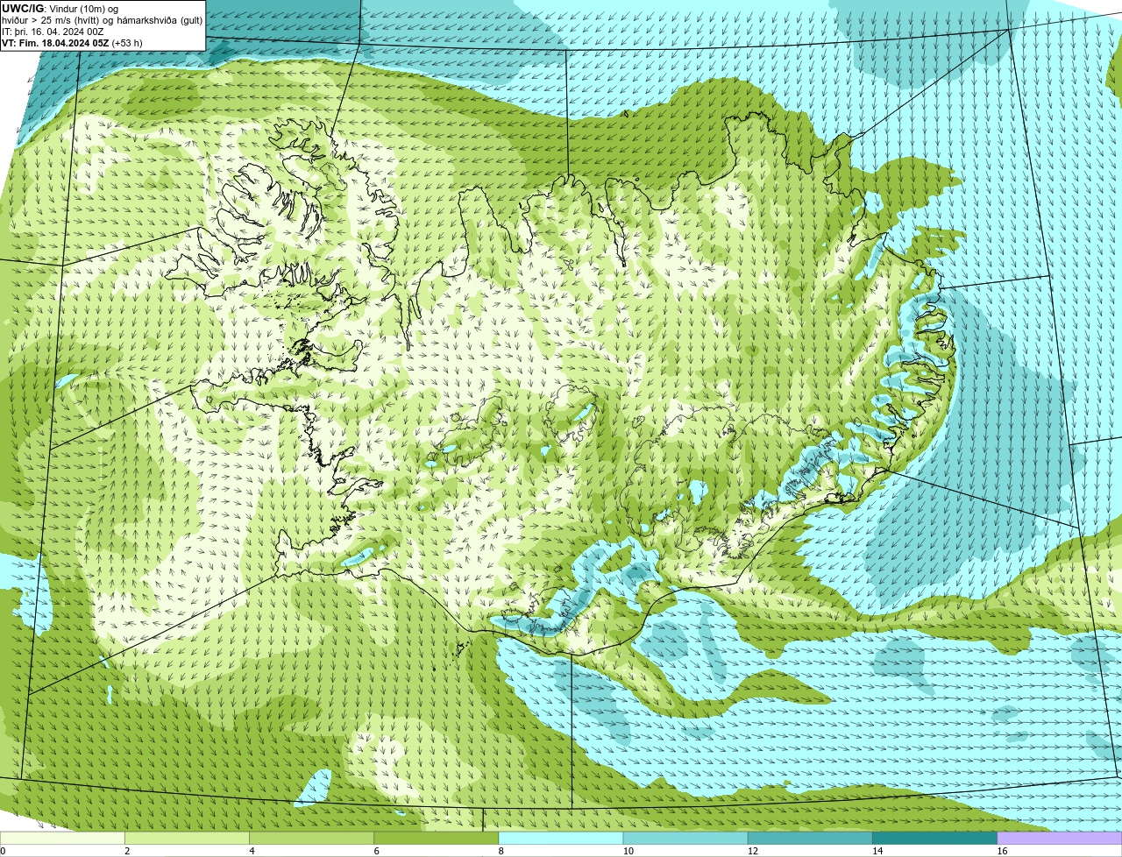
Task: Click the valid time 'VT: Fim. 18.04.2024 05Z (+53 h)'
Action: (72, 43)
